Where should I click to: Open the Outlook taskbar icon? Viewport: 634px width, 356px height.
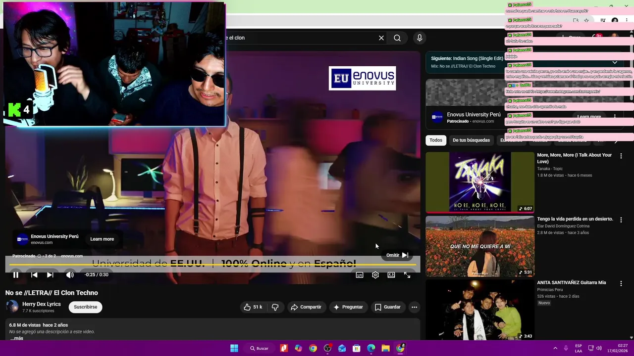point(342,348)
